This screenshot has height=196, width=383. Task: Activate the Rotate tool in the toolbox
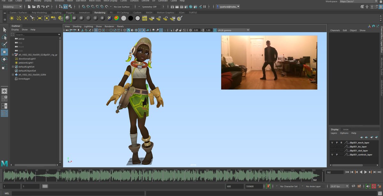pyautogui.click(x=4, y=59)
